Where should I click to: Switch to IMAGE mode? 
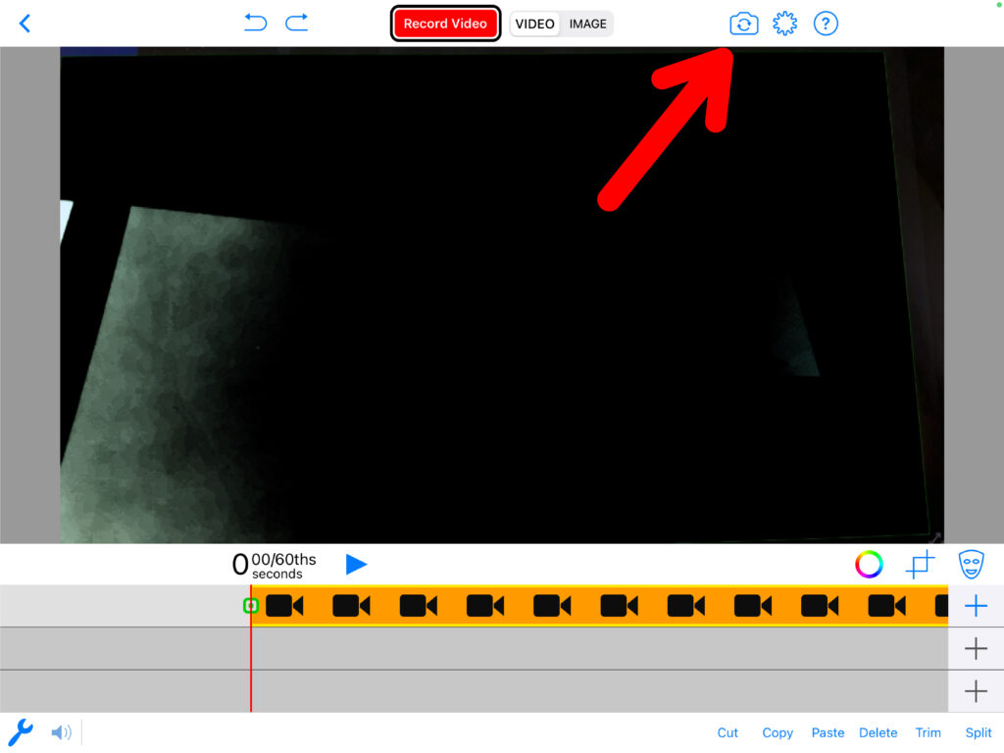[588, 24]
